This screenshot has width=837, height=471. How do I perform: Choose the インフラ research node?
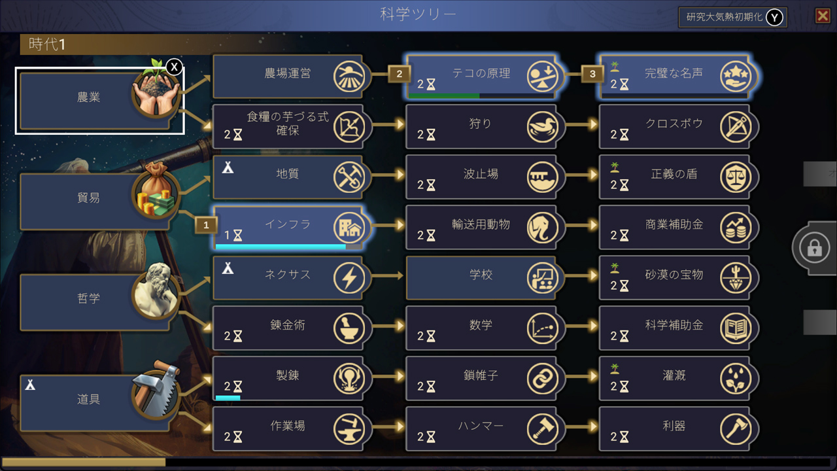[288, 228]
